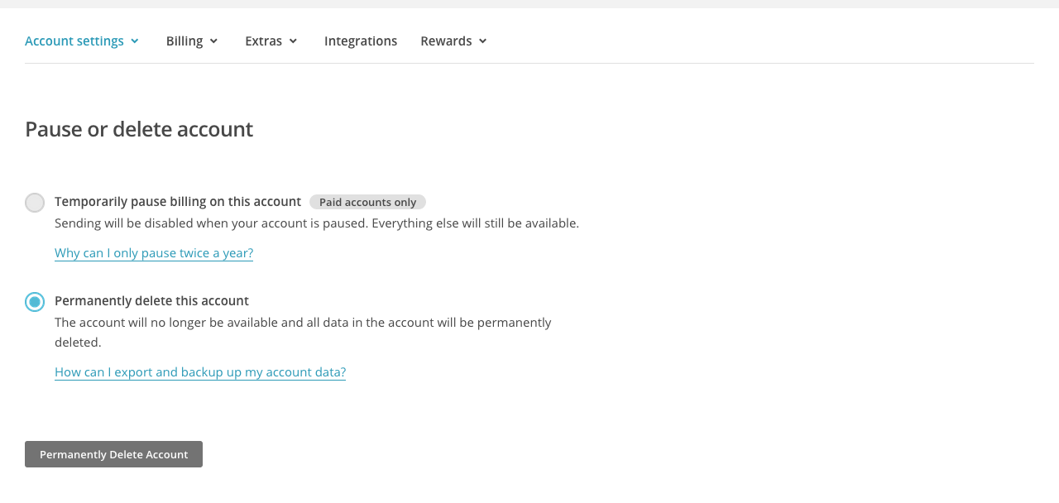Click the Rewards menu label
This screenshot has height=503, width=1059.
(x=446, y=41)
